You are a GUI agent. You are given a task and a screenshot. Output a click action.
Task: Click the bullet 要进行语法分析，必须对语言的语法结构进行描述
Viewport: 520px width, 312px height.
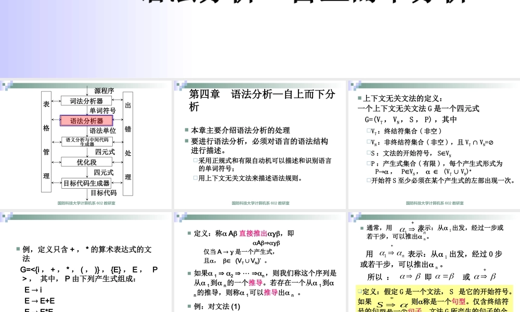point(259,146)
